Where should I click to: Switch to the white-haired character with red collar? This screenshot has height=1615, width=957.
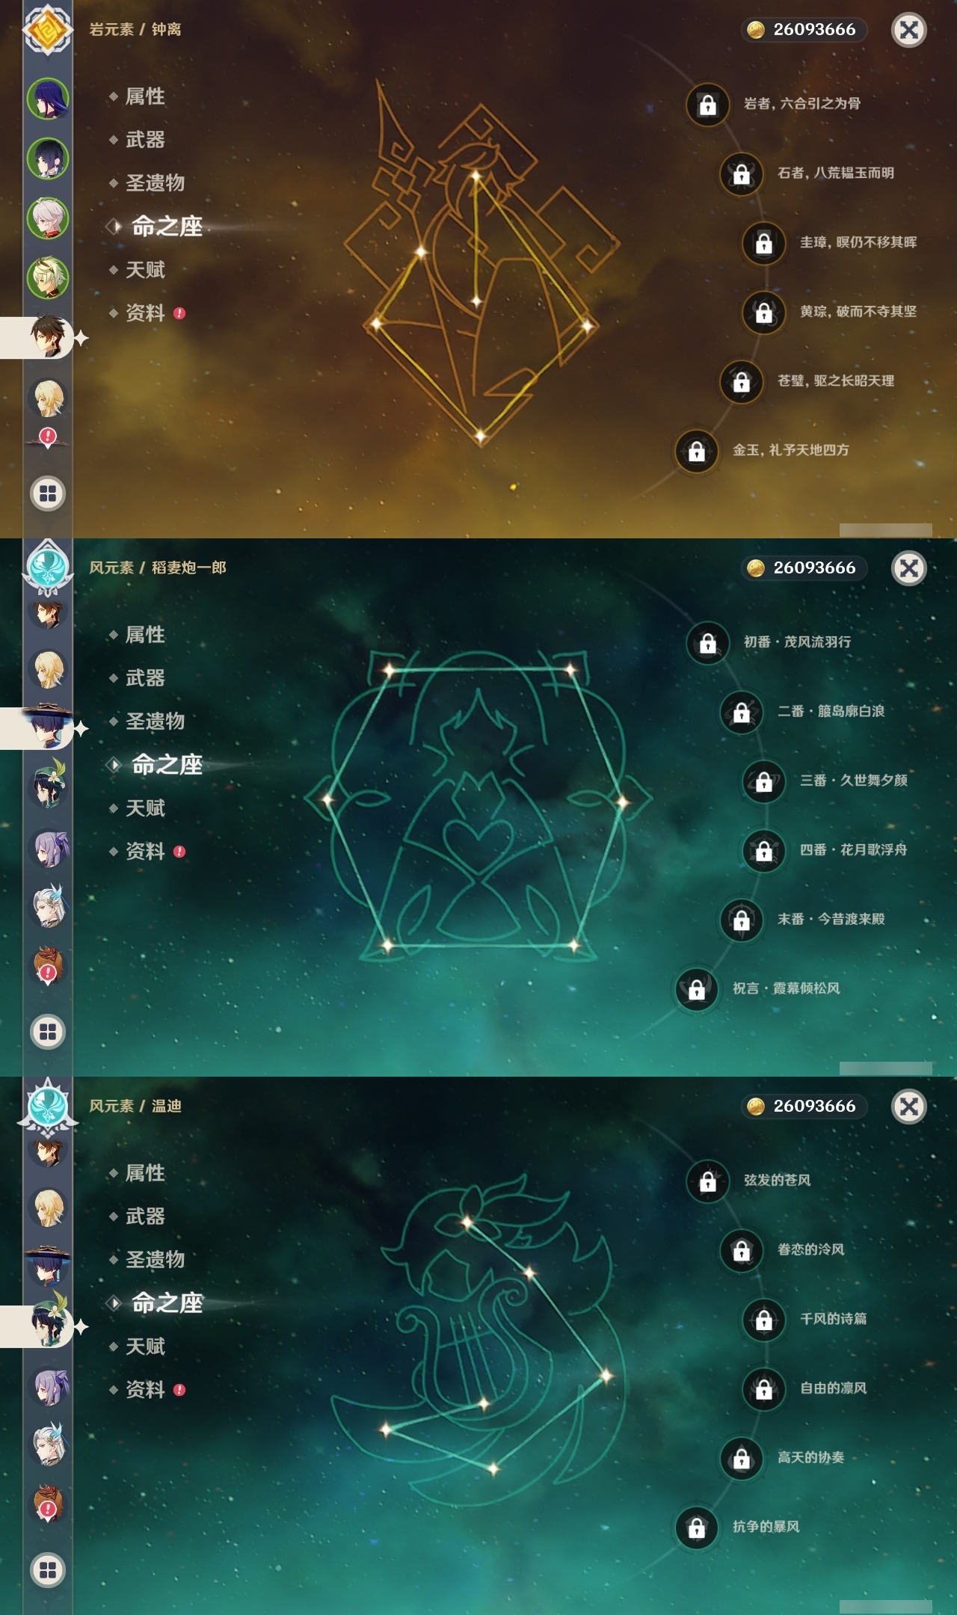pyautogui.click(x=48, y=218)
